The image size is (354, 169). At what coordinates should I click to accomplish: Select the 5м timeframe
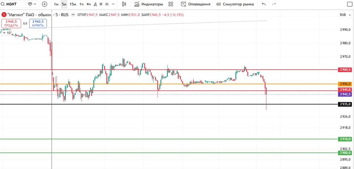[64, 4]
